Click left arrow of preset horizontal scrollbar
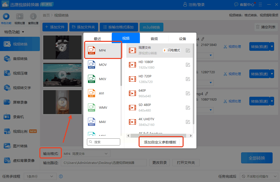Screen dimensions: 280x182 (x=128, y=136)
